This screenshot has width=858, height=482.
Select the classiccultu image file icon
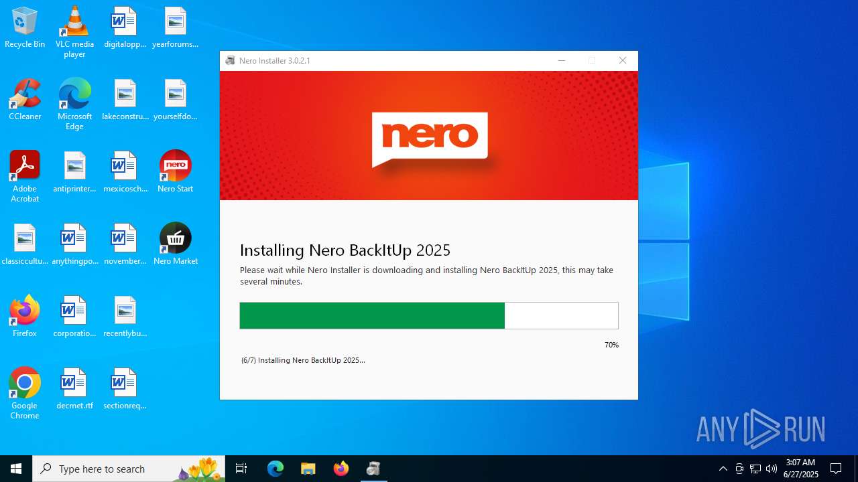point(25,244)
